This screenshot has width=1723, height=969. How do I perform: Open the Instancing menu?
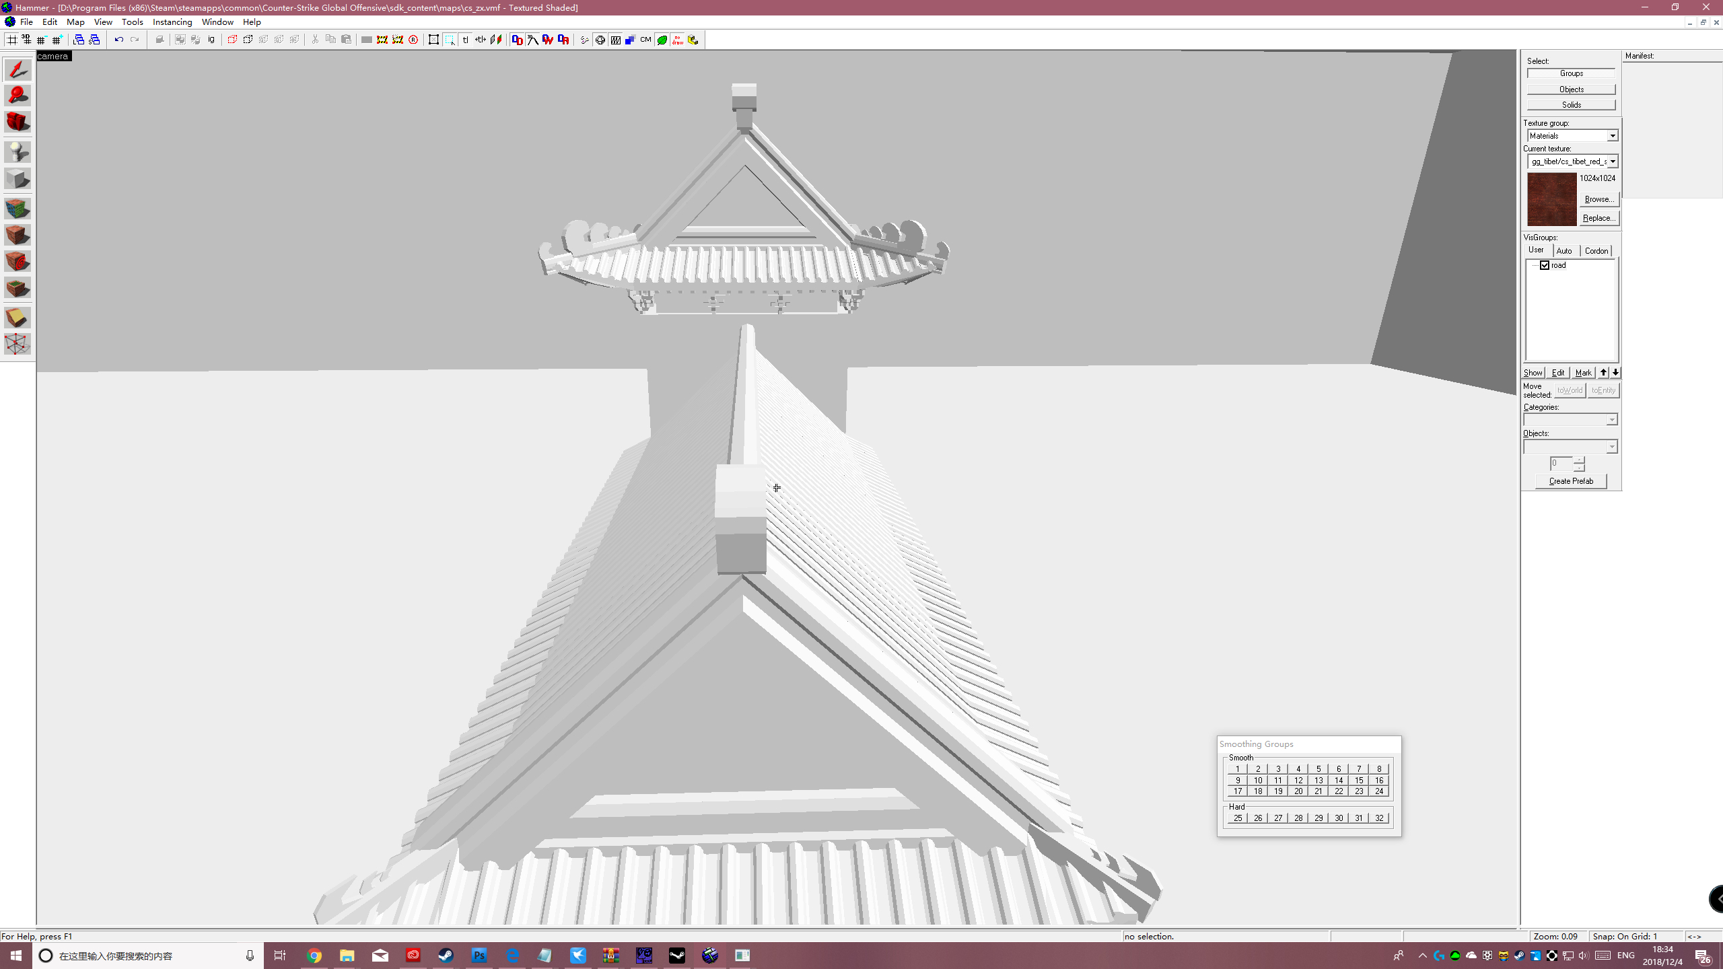point(172,22)
